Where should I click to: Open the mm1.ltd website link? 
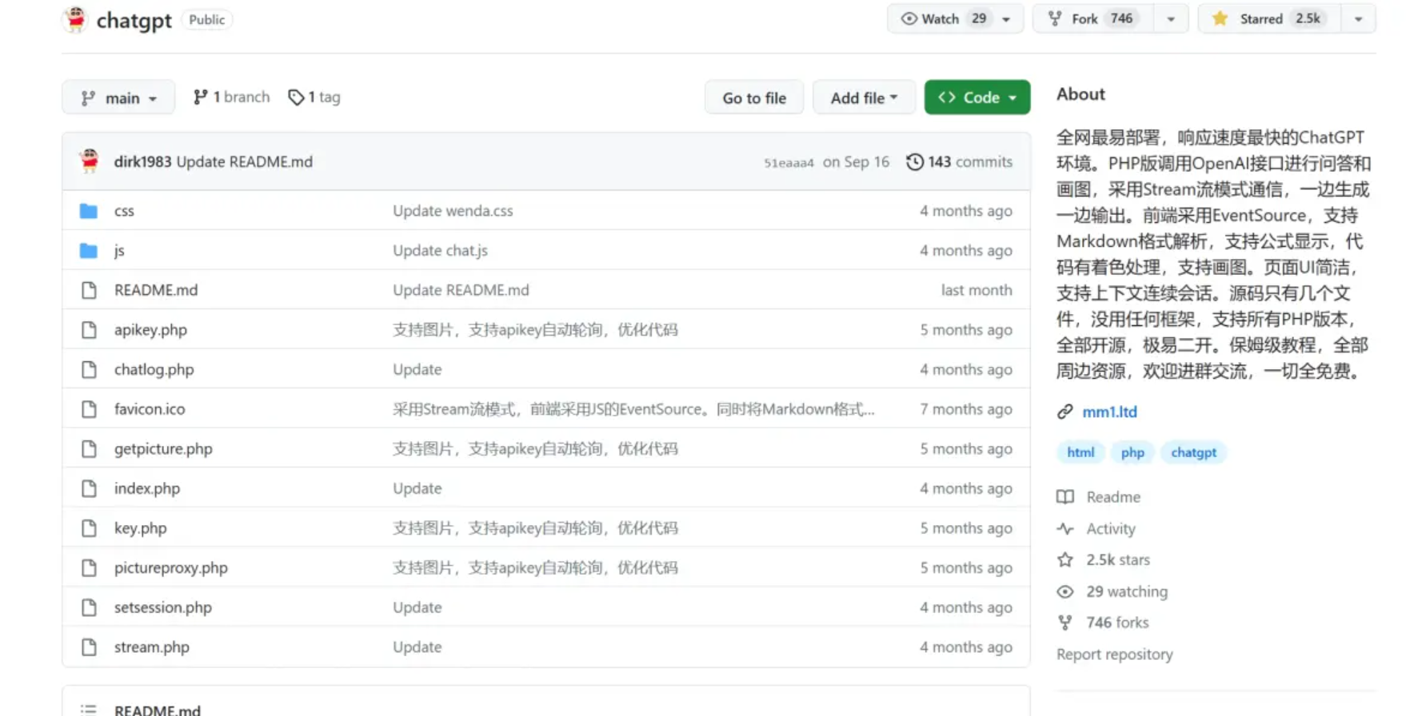[x=1109, y=412]
